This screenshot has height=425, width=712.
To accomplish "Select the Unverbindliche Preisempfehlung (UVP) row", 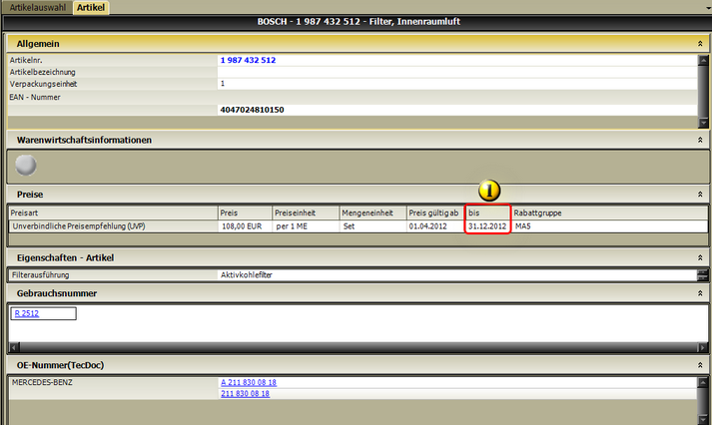I will (358, 226).
